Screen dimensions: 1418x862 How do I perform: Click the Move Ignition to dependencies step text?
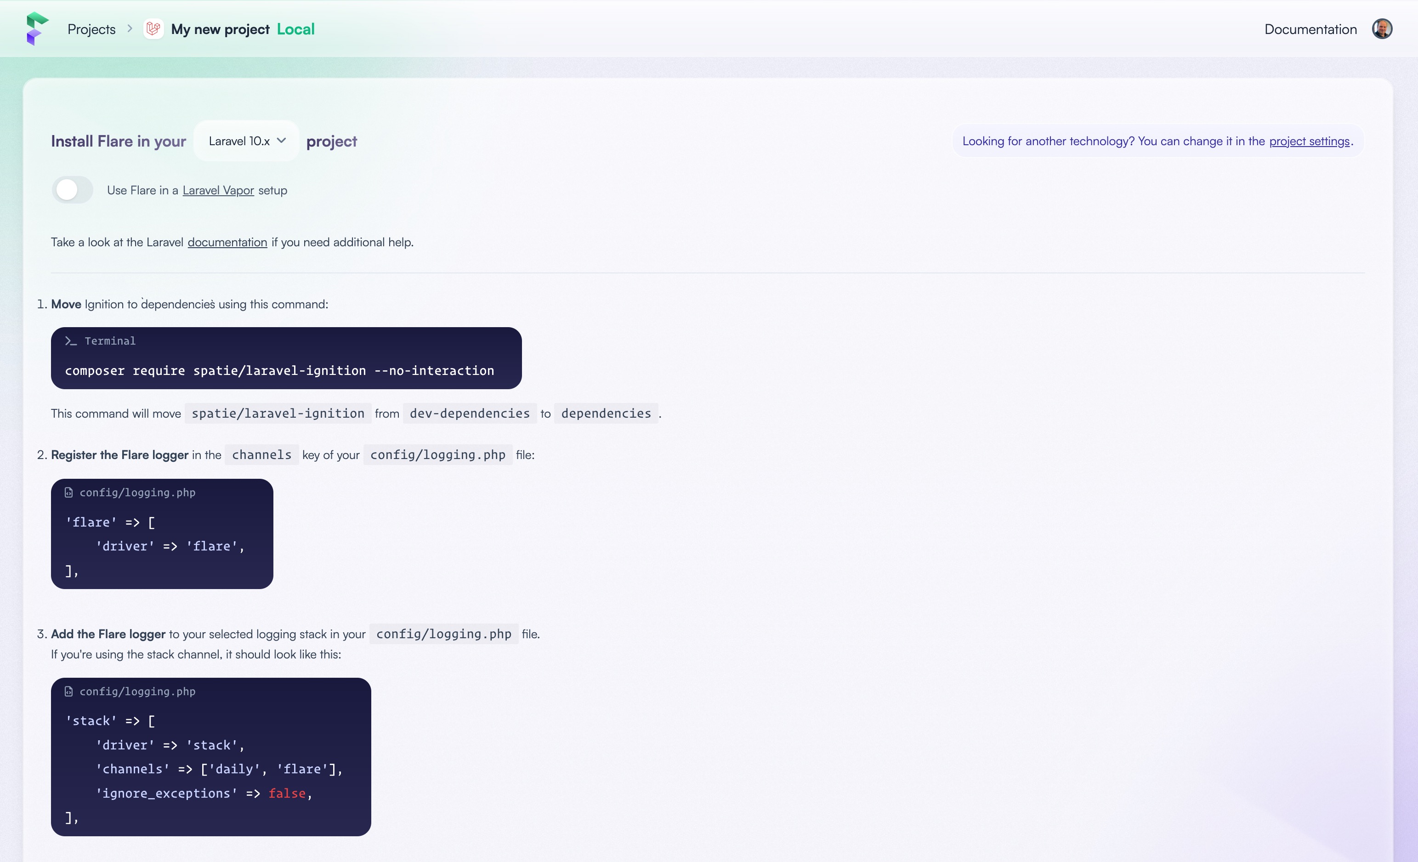click(190, 304)
